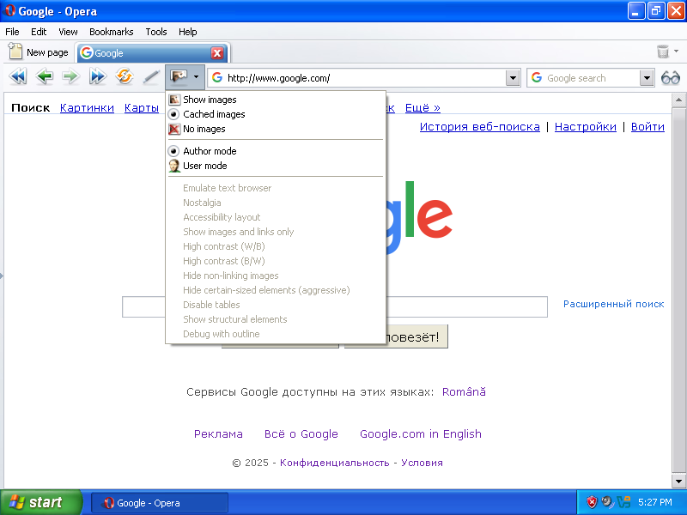
Task: Open the address bar dropdown arrow
Action: 513,78
